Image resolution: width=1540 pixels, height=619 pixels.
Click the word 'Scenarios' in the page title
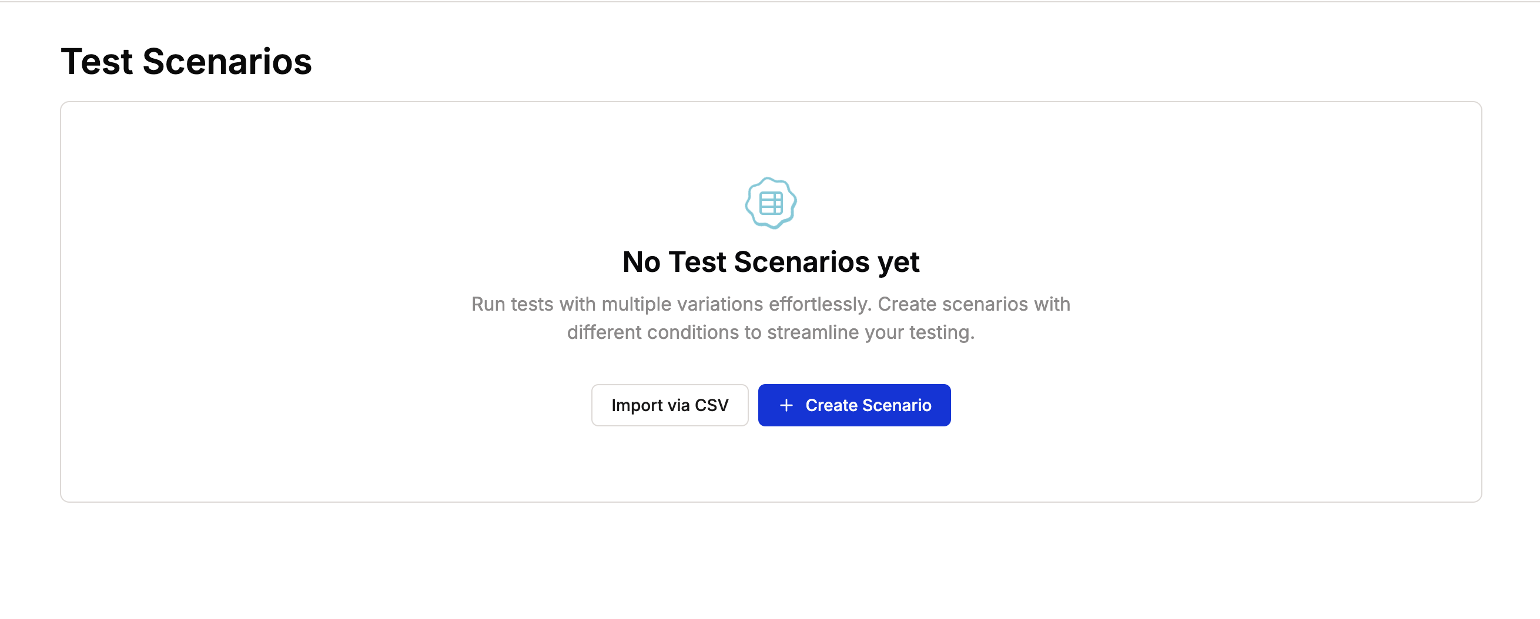coord(227,62)
